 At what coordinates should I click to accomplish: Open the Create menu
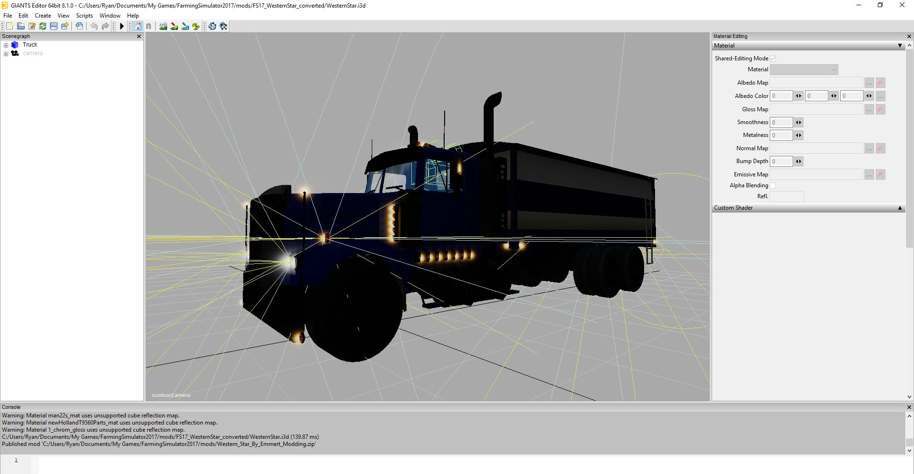(43, 16)
